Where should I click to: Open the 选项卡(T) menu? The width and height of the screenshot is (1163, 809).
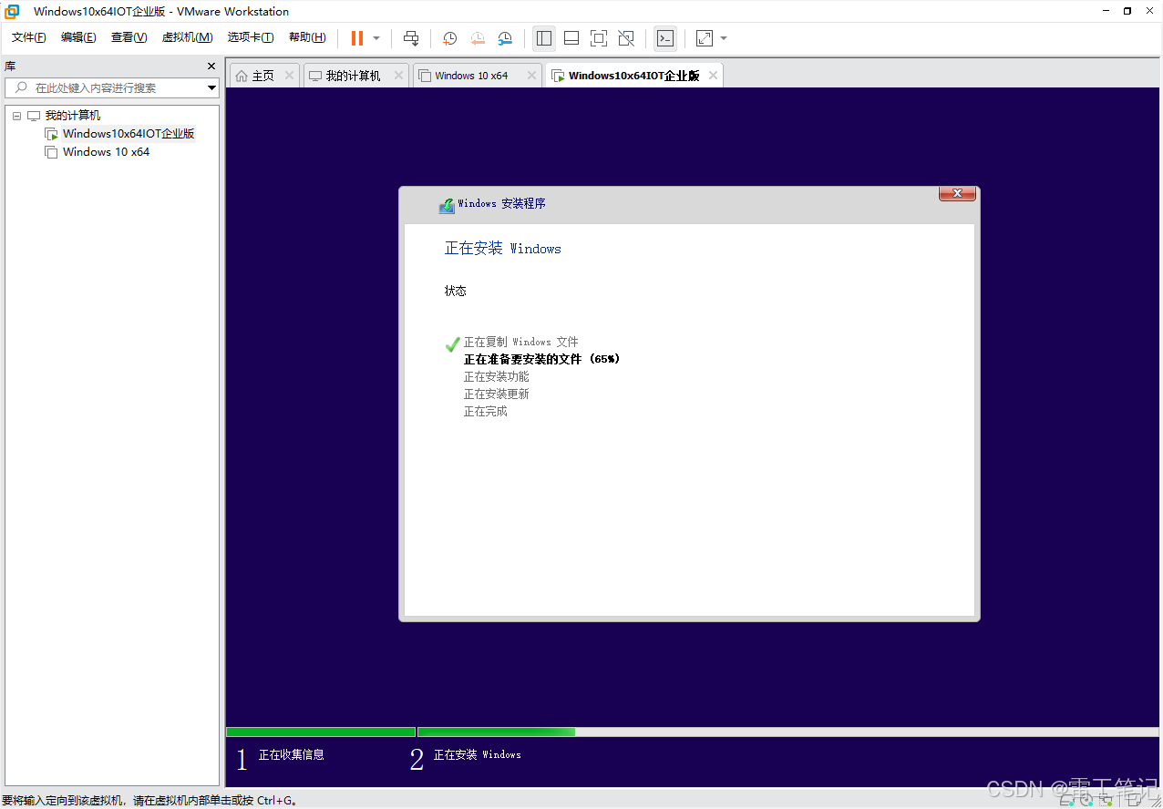tap(251, 37)
